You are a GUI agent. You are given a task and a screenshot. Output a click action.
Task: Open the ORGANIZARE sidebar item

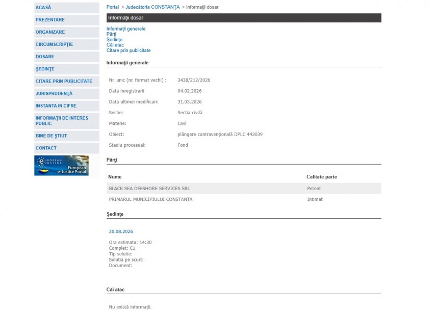pos(50,32)
